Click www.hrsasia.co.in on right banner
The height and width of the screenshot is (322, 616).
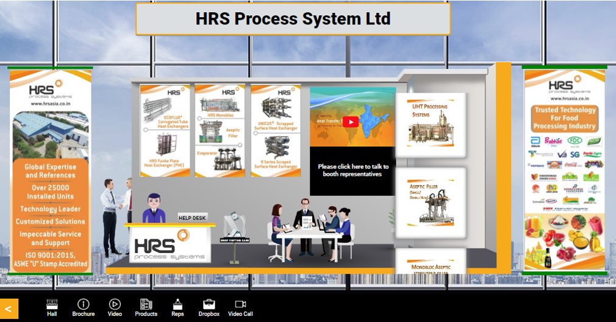pyautogui.click(x=569, y=99)
